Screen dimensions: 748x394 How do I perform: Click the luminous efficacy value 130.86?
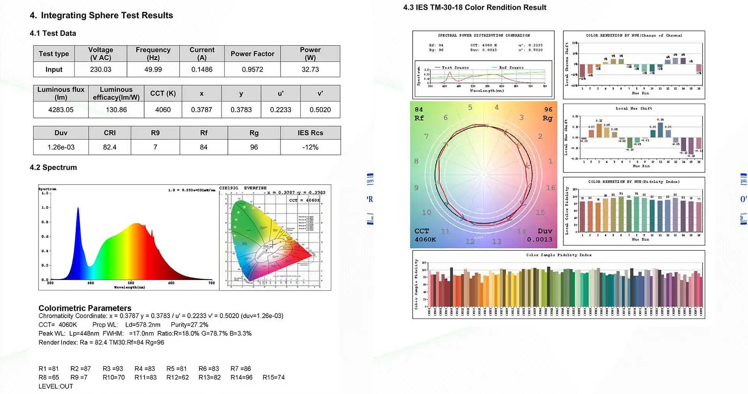[116, 110]
